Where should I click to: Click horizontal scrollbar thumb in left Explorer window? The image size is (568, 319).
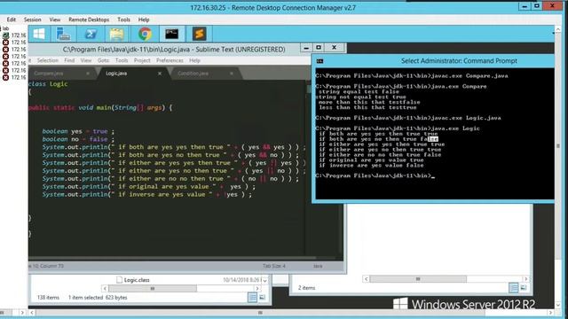pos(153,289)
